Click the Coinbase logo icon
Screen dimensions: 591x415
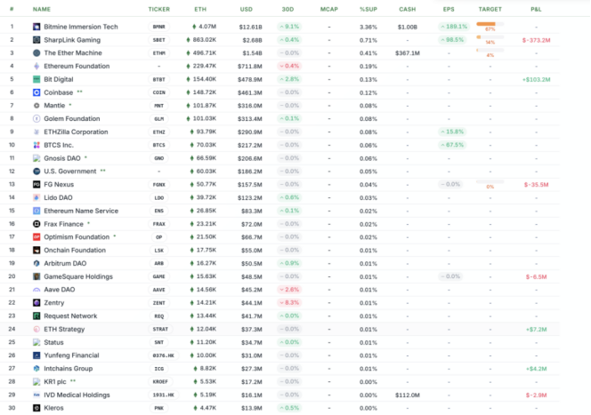(x=36, y=92)
